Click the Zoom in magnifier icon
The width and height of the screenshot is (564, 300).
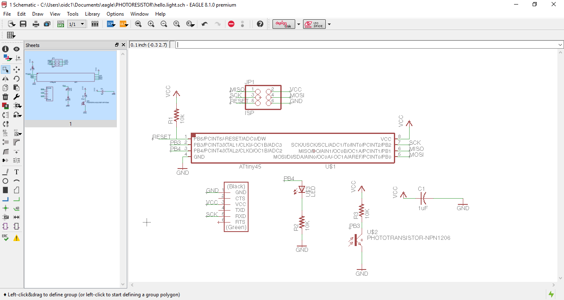pos(151,24)
